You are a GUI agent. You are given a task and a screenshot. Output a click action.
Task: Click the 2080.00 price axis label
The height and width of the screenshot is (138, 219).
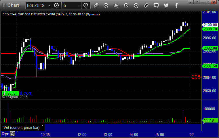tap(210, 91)
